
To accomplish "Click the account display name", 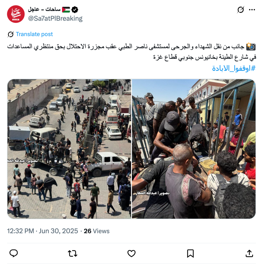I will [x=44, y=10].
